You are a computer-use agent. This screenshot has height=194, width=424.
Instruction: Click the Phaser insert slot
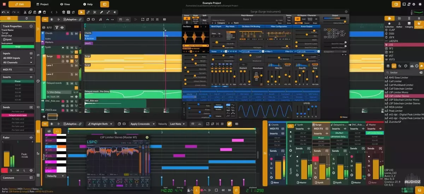click(18, 81)
